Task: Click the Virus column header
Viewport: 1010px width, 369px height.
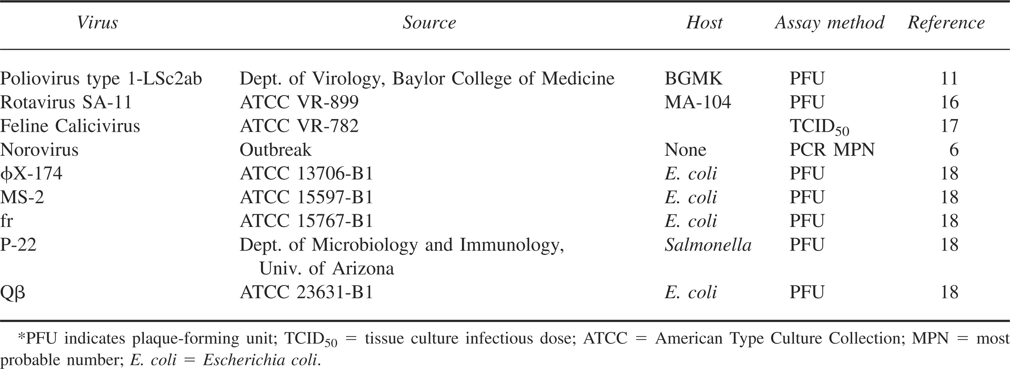Action: tap(97, 23)
